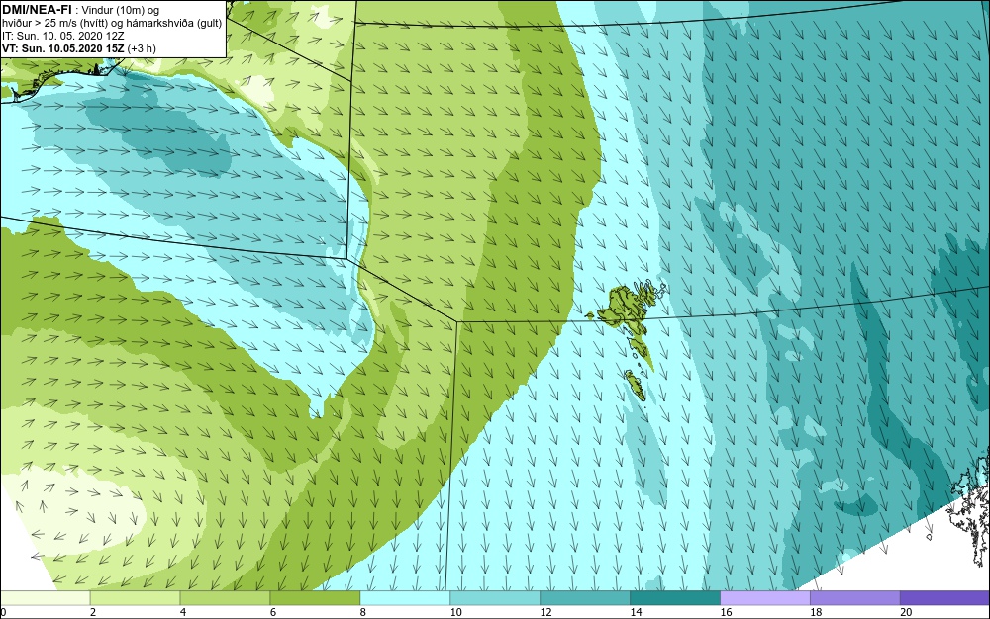Click the 'IT: Sun. 10. 05. 2020 12Z' line
The height and width of the screenshot is (619, 990).
coord(63,36)
